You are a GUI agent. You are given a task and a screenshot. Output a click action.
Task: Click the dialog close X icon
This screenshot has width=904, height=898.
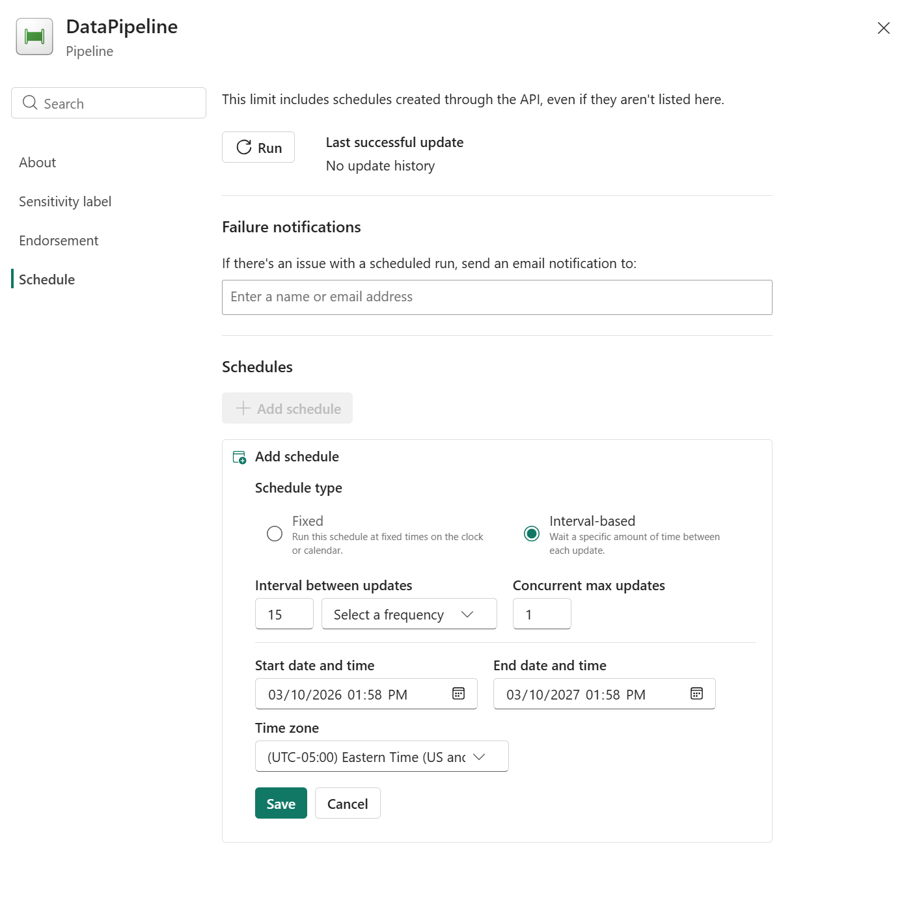(883, 28)
